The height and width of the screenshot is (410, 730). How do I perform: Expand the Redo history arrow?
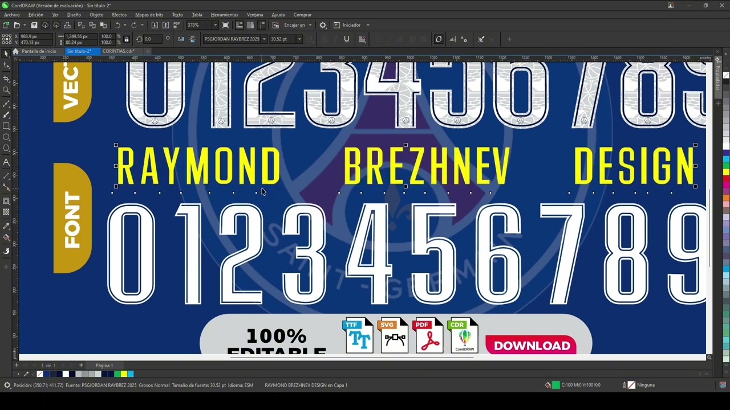point(142,25)
